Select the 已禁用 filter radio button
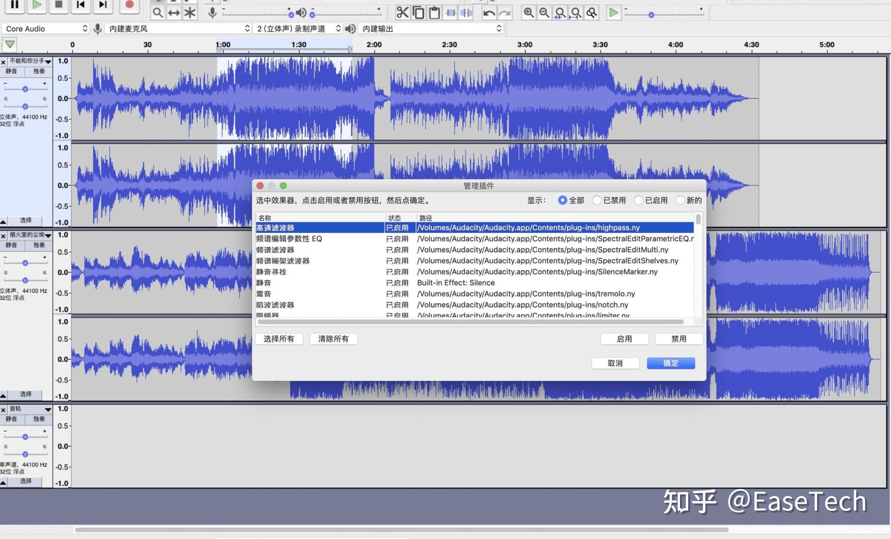The image size is (891, 539). point(597,200)
